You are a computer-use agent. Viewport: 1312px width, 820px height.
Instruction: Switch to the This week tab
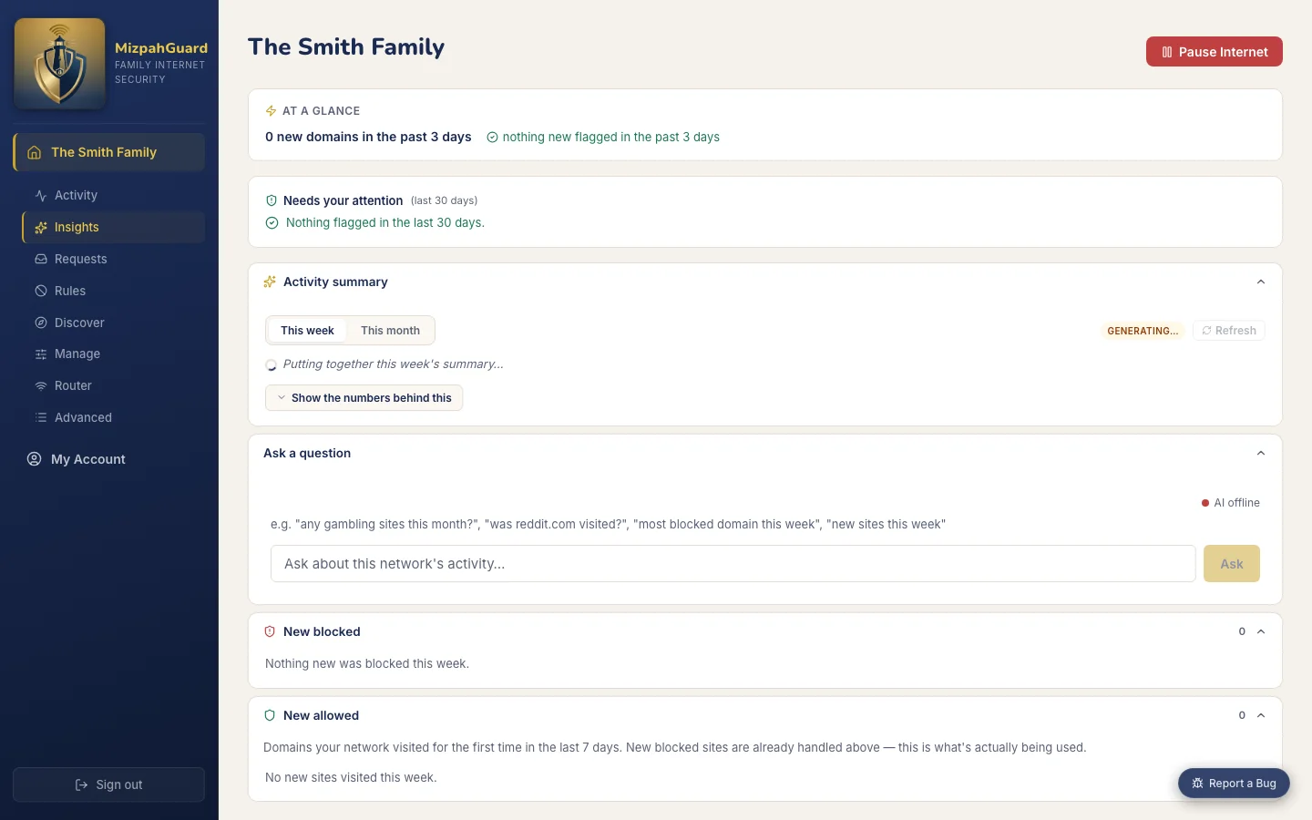[307, 331]
